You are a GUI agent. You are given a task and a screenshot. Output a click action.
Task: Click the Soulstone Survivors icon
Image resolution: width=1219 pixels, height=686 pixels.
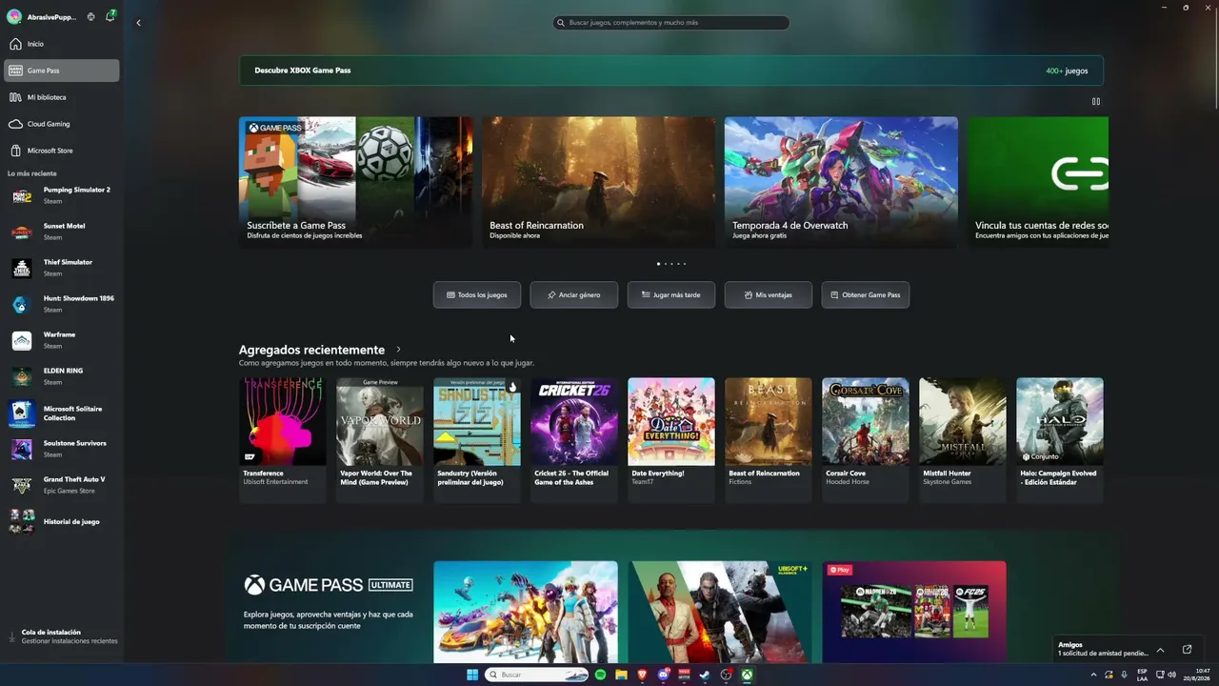[22, 449]
